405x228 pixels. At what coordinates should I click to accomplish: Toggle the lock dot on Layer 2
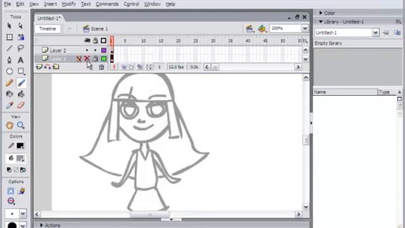pyautogui.click(x=96, y=50)
